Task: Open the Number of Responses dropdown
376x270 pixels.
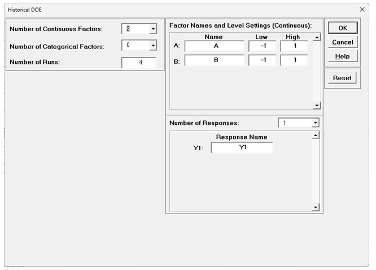Action: point(315,123)
